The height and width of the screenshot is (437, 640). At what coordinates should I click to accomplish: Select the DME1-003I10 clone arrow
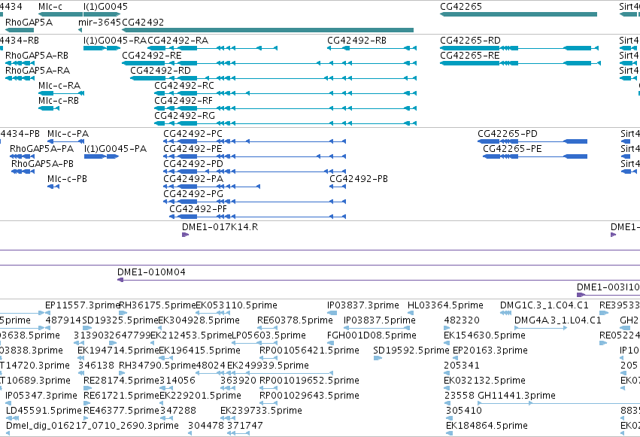[x=581, y=295]
